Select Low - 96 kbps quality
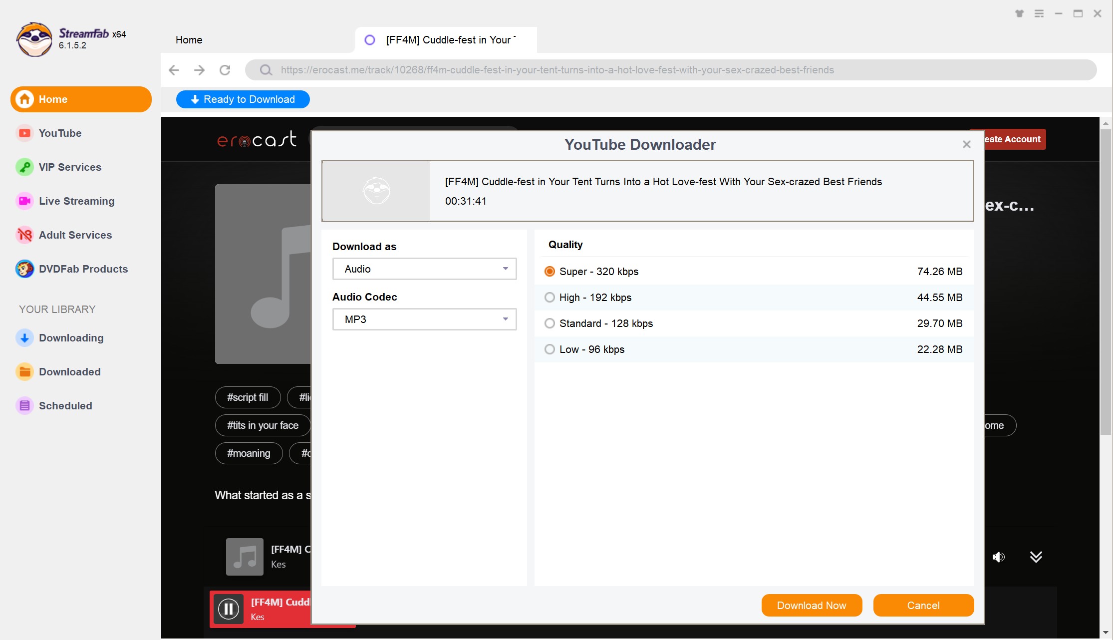1113x640 pixels. 550,349
